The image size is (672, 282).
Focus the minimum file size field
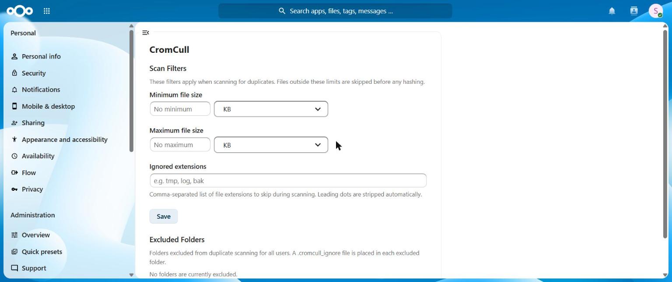[x=180, y=109]
